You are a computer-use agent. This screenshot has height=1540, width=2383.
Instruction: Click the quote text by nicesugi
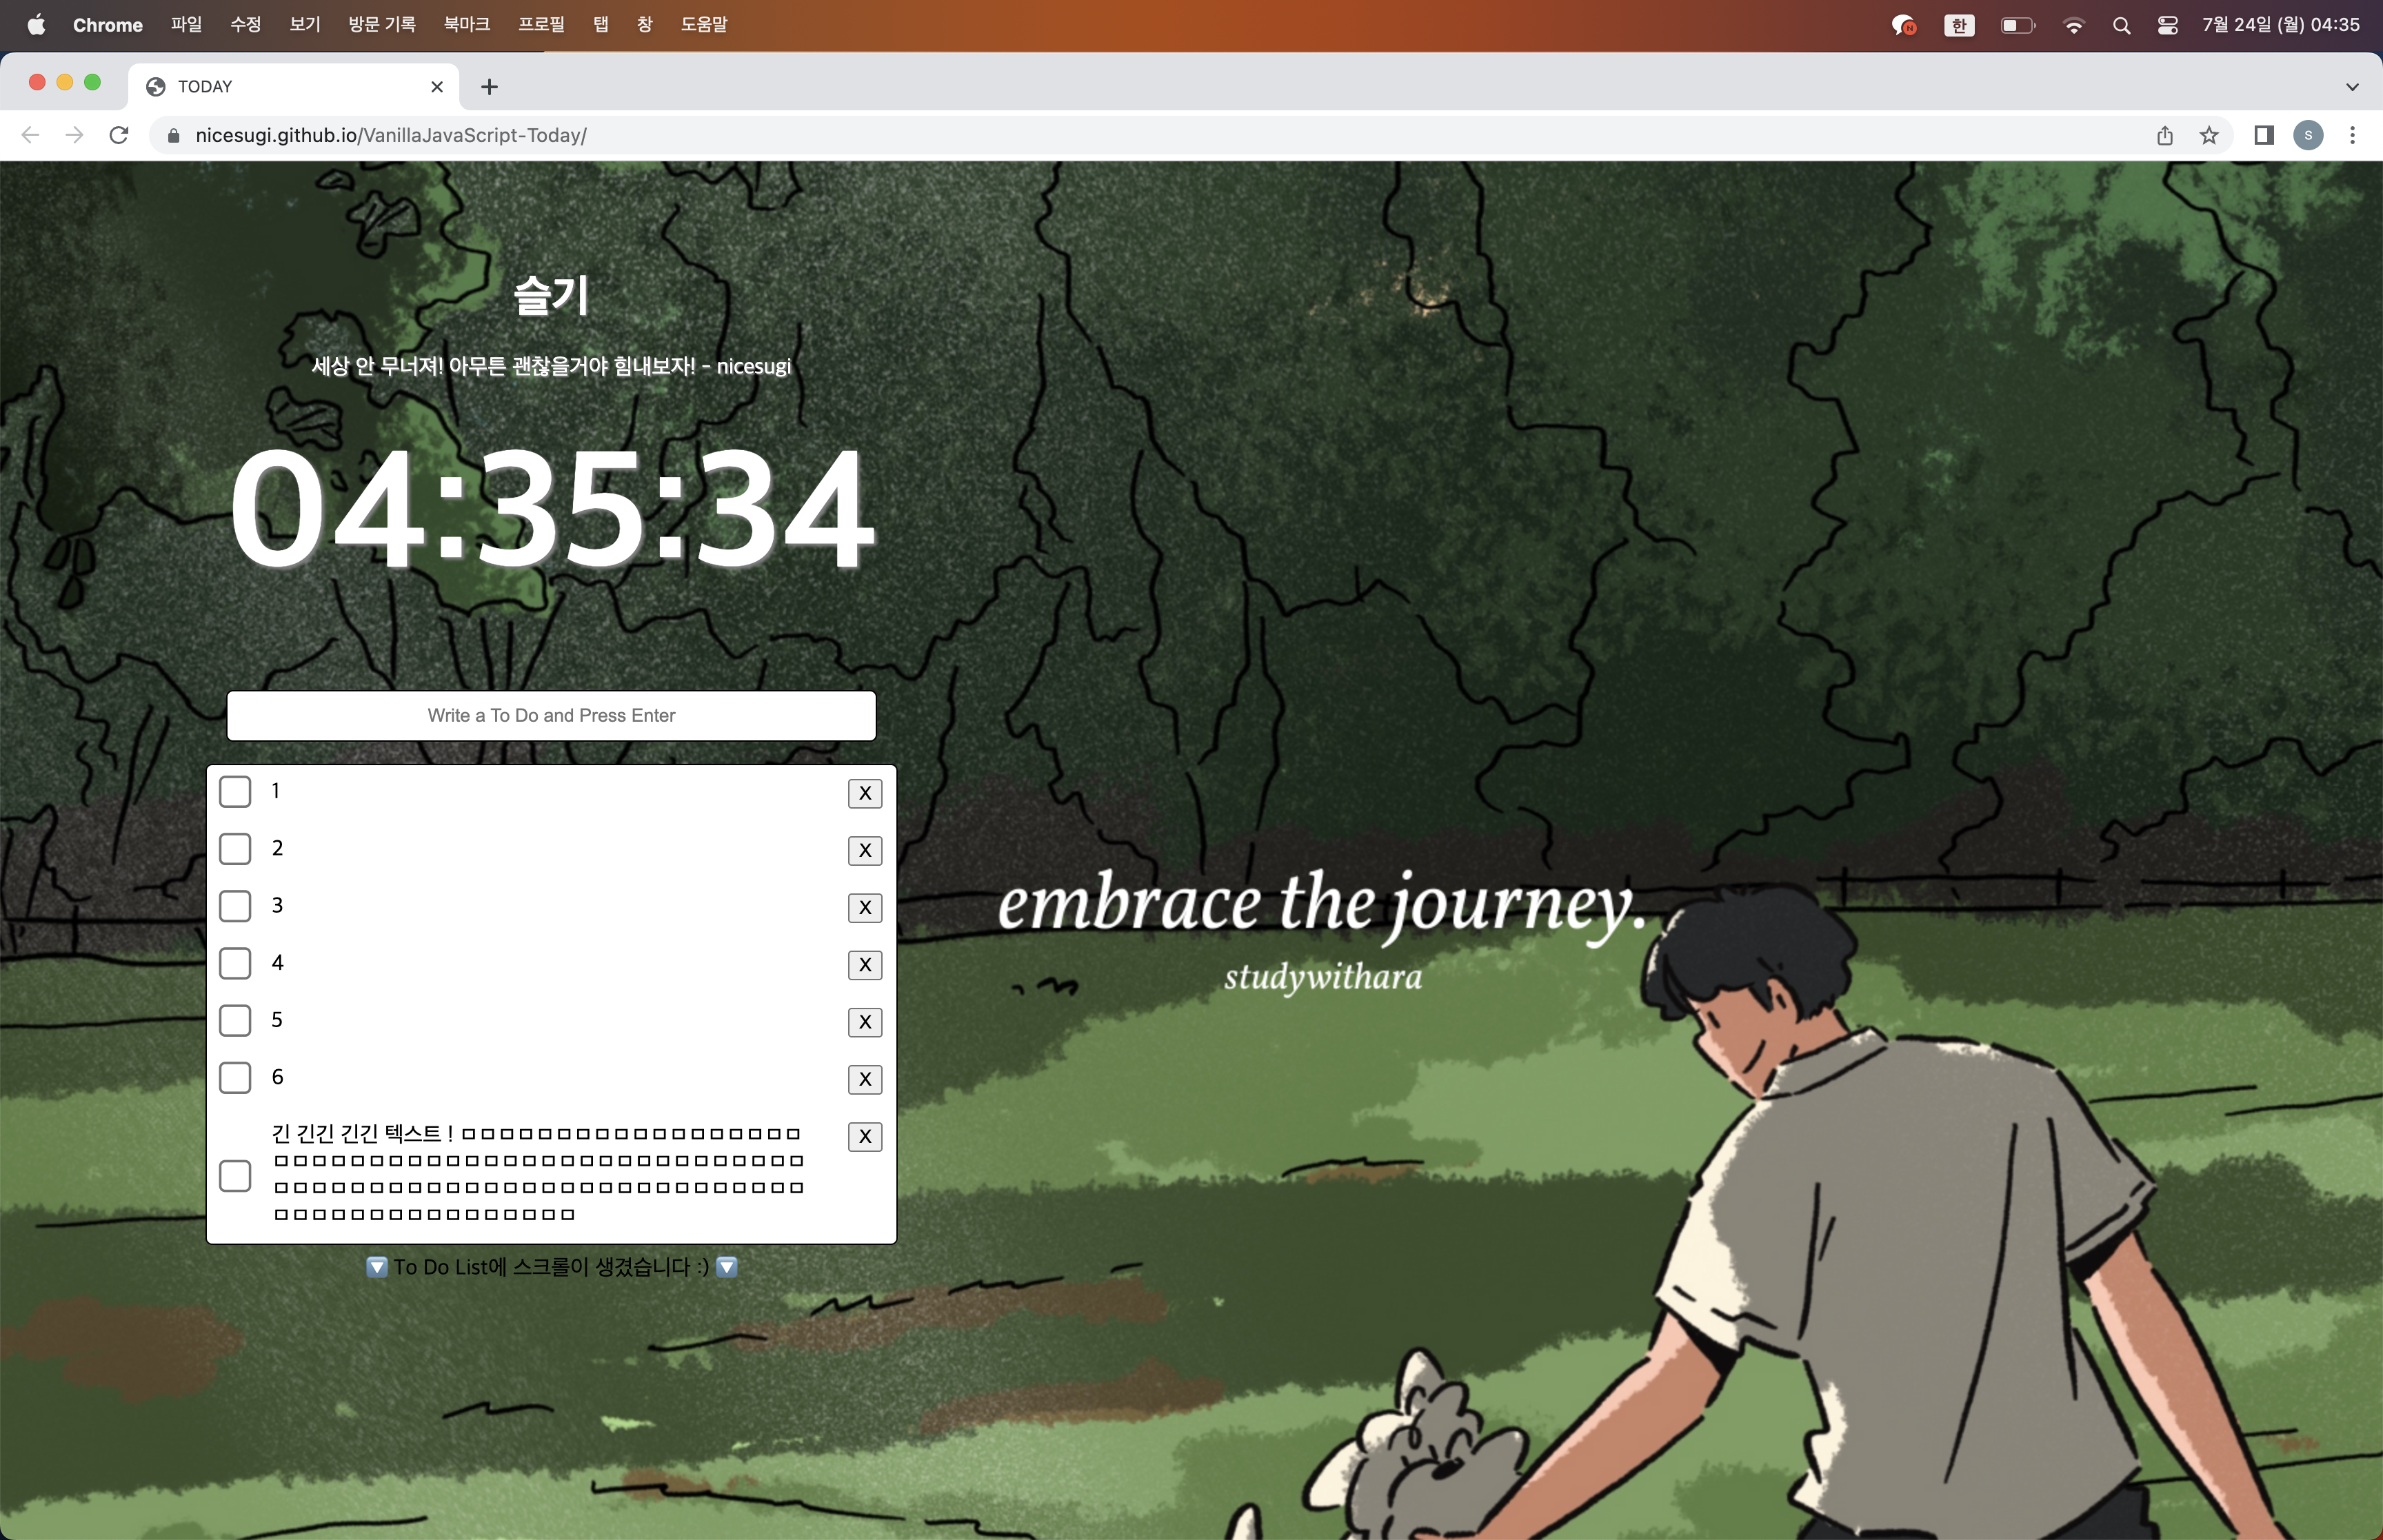point(551,366)
